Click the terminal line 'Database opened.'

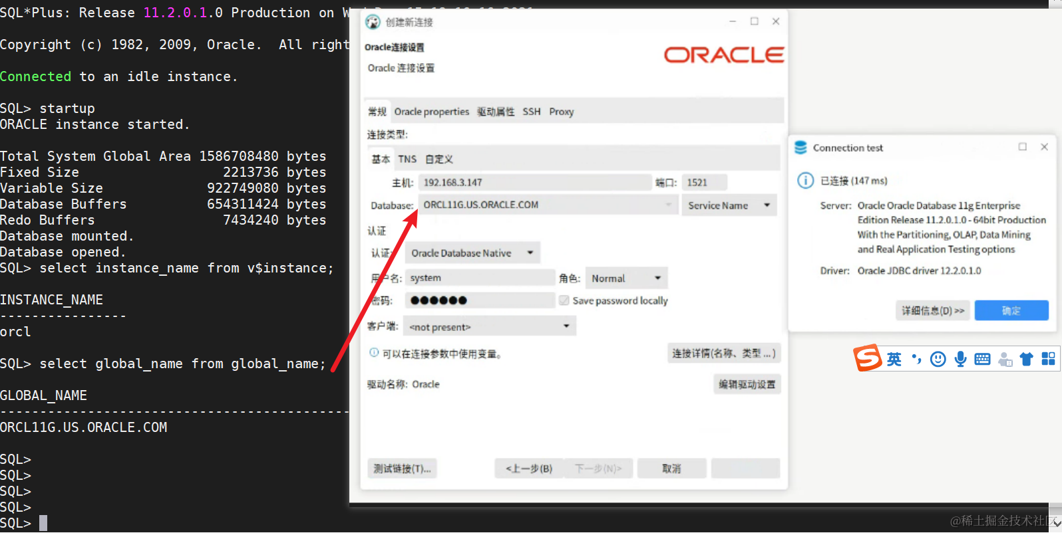coord(63,252)
